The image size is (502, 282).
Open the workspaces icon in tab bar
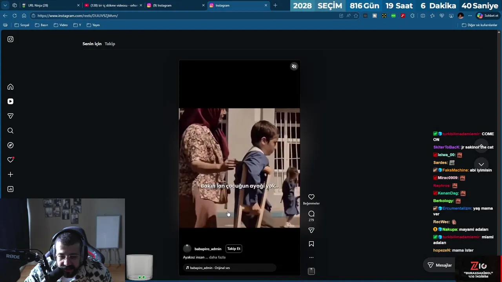15,5
